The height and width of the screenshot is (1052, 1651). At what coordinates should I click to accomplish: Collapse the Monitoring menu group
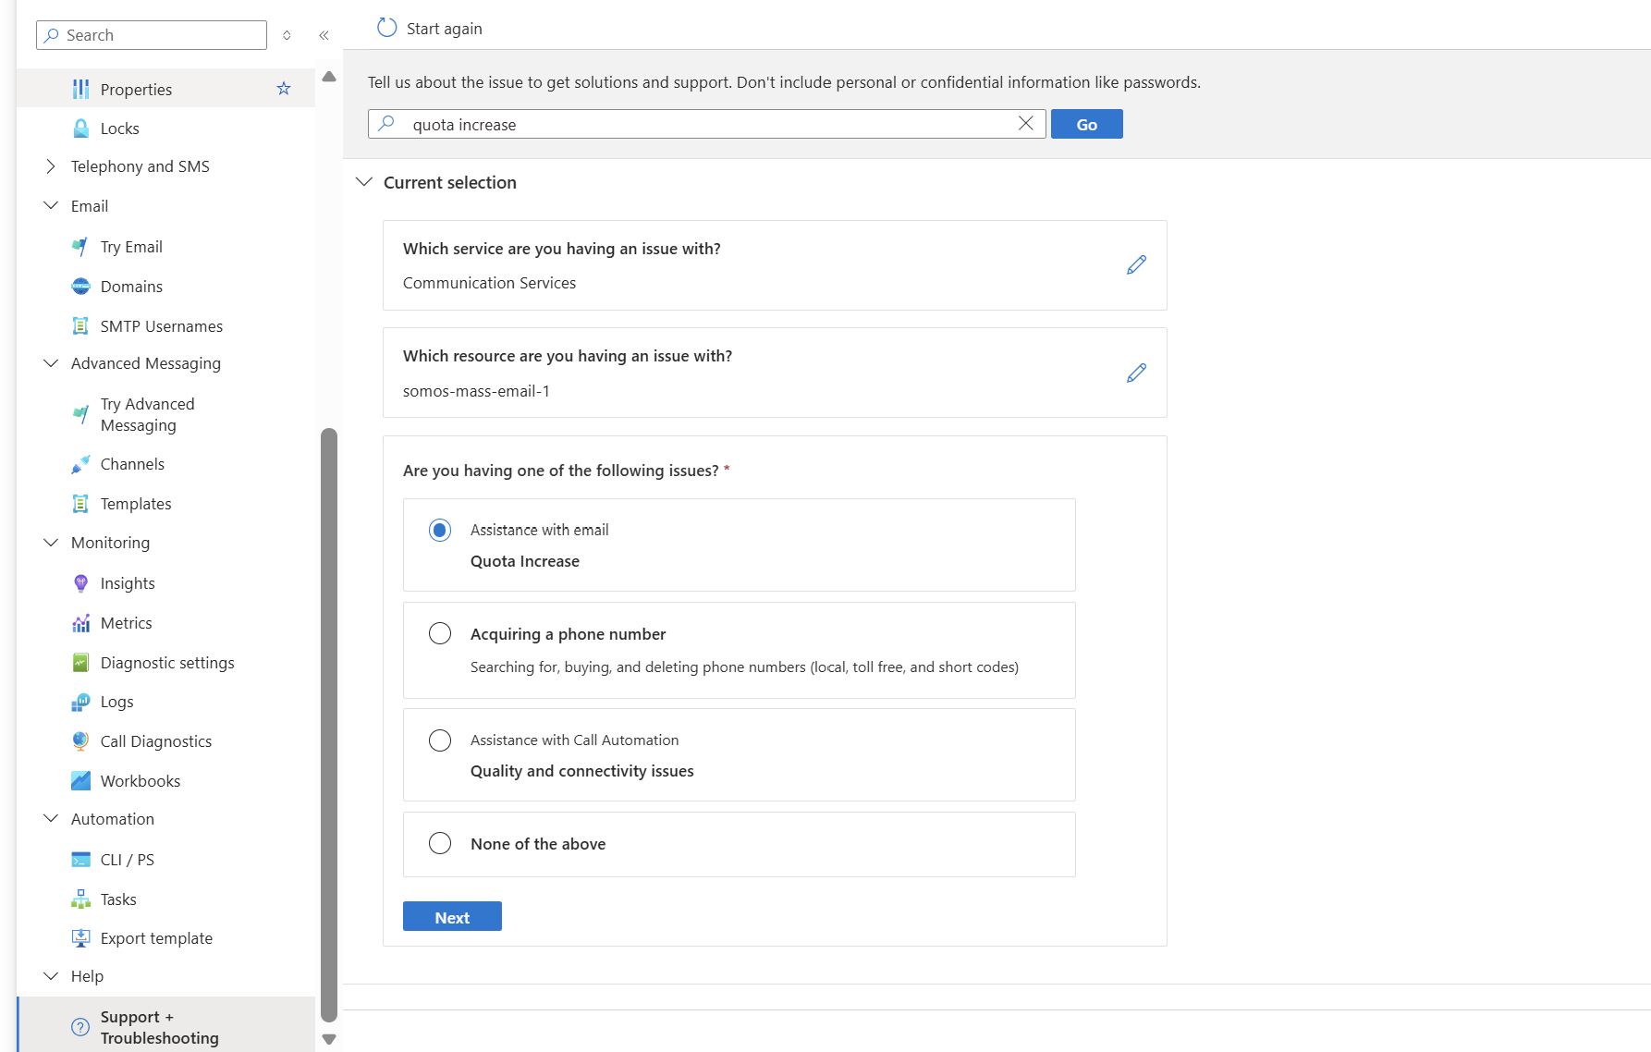pos(51,543)
